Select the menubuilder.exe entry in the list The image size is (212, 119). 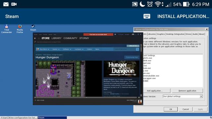click(x=151, y=76)
